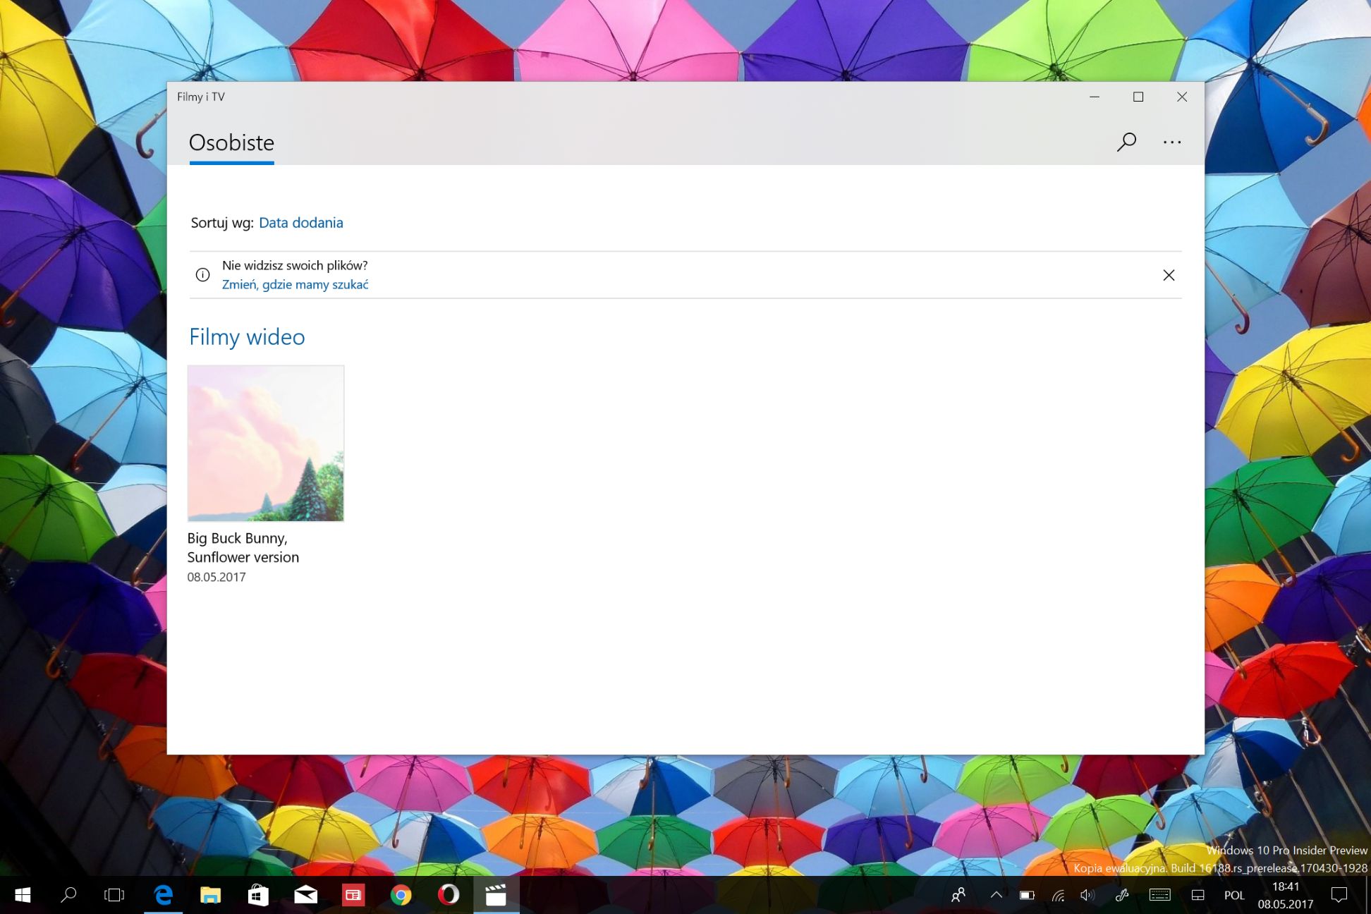
Task: Click the info icon beside the files notice
Action: pos(202,275)
